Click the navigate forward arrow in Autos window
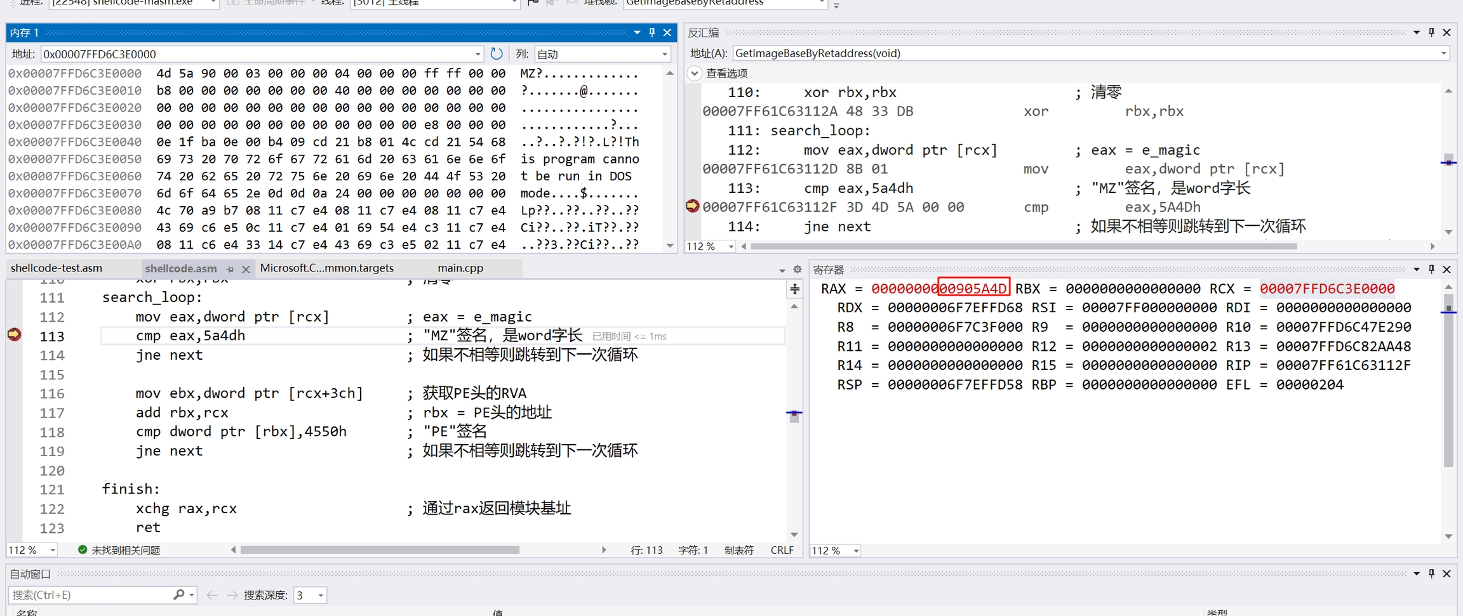1463x616 pixels. coord(232,595)
